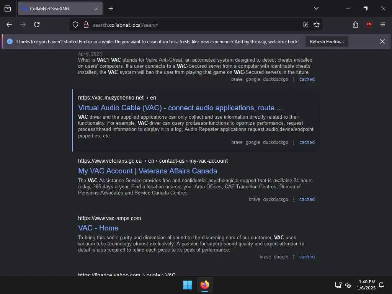Open network status tray icon
The width and height of the screenshot is (392, 294).
tap(338, 285)
